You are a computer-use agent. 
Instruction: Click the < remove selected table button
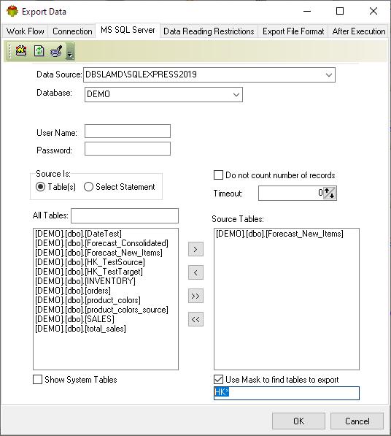pyautogui.click(x=195, y=272)
